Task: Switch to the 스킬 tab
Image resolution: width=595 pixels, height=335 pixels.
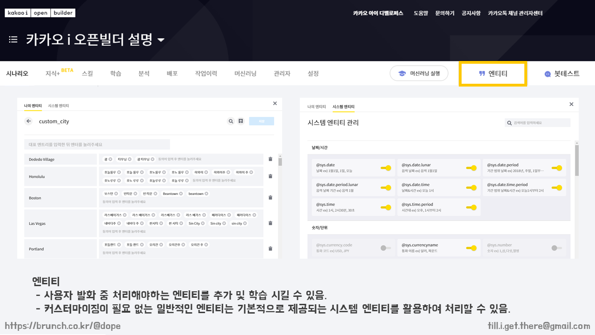Action: (x=87, y=74)
